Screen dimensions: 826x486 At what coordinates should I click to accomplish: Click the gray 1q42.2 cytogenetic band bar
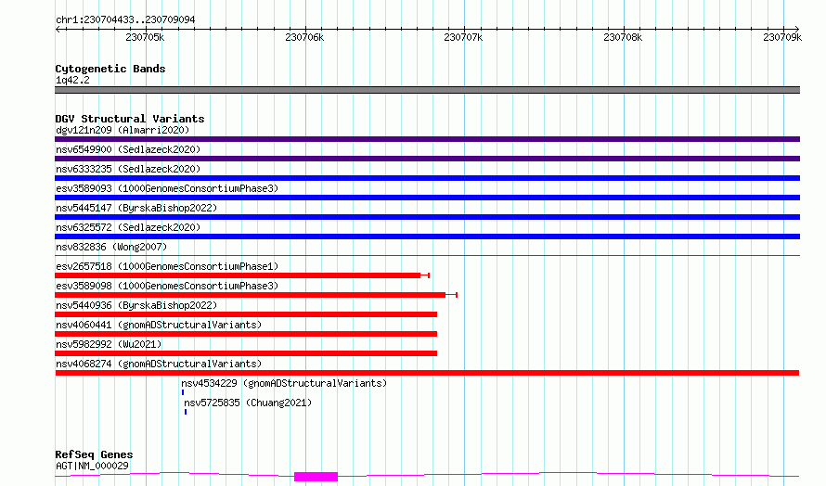[x=427, y=90]
